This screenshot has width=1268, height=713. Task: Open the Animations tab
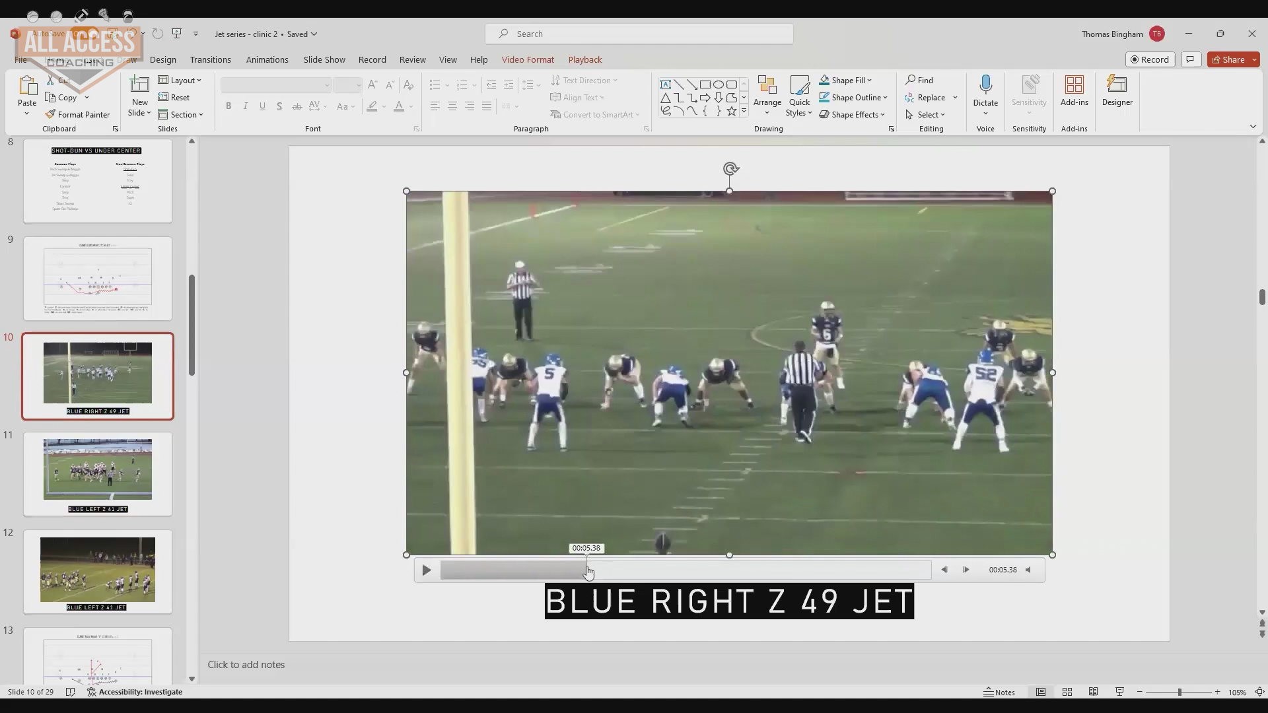[x=267, y=59]
